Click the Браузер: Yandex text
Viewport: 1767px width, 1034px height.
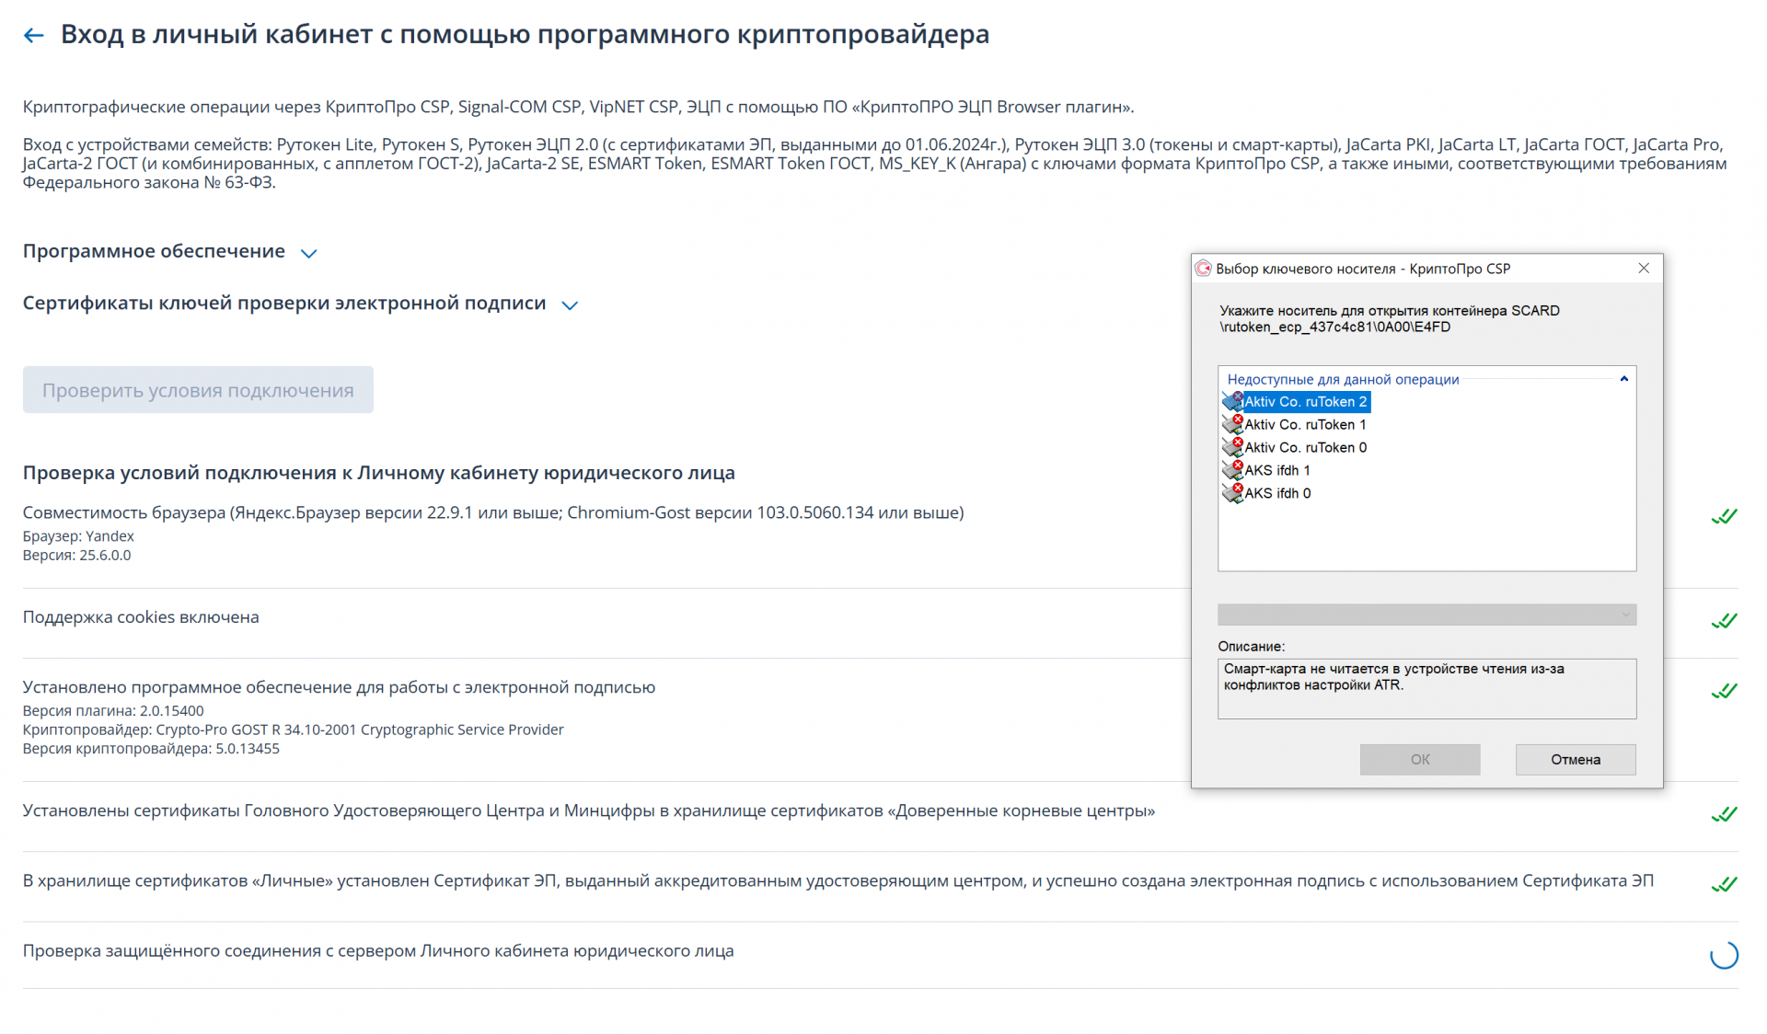78,536
